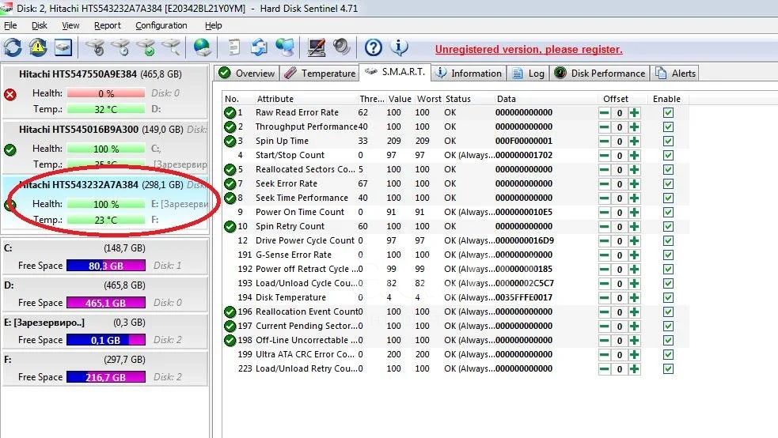The height and width of the screenshot is (438, 778).
Task: Open the Disk Performance tab
Action: coord(599,74)
